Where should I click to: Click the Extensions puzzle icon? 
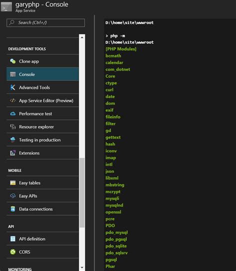pyautogui.click(x=13, y=153)
